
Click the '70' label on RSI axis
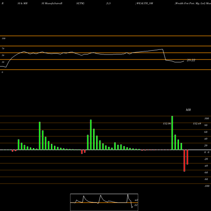[x=3, y=49]
